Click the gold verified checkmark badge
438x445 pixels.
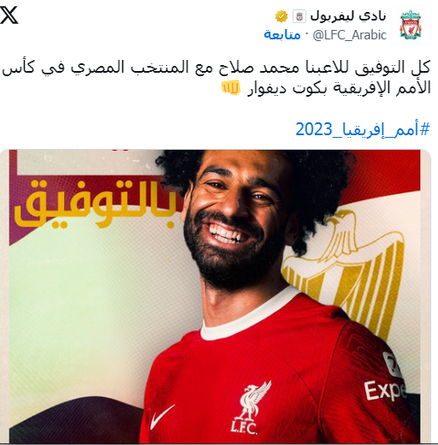(x=281, y=16)
